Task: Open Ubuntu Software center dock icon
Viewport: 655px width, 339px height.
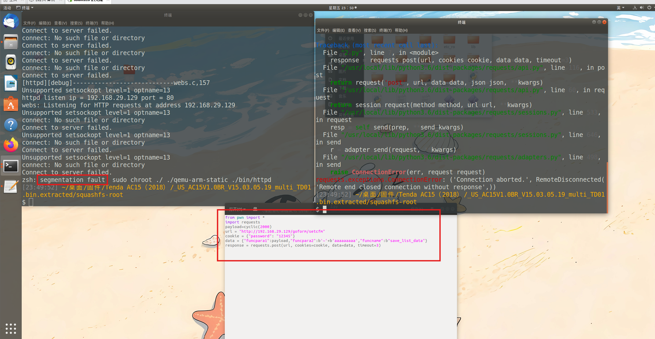Action: (11, 104)
